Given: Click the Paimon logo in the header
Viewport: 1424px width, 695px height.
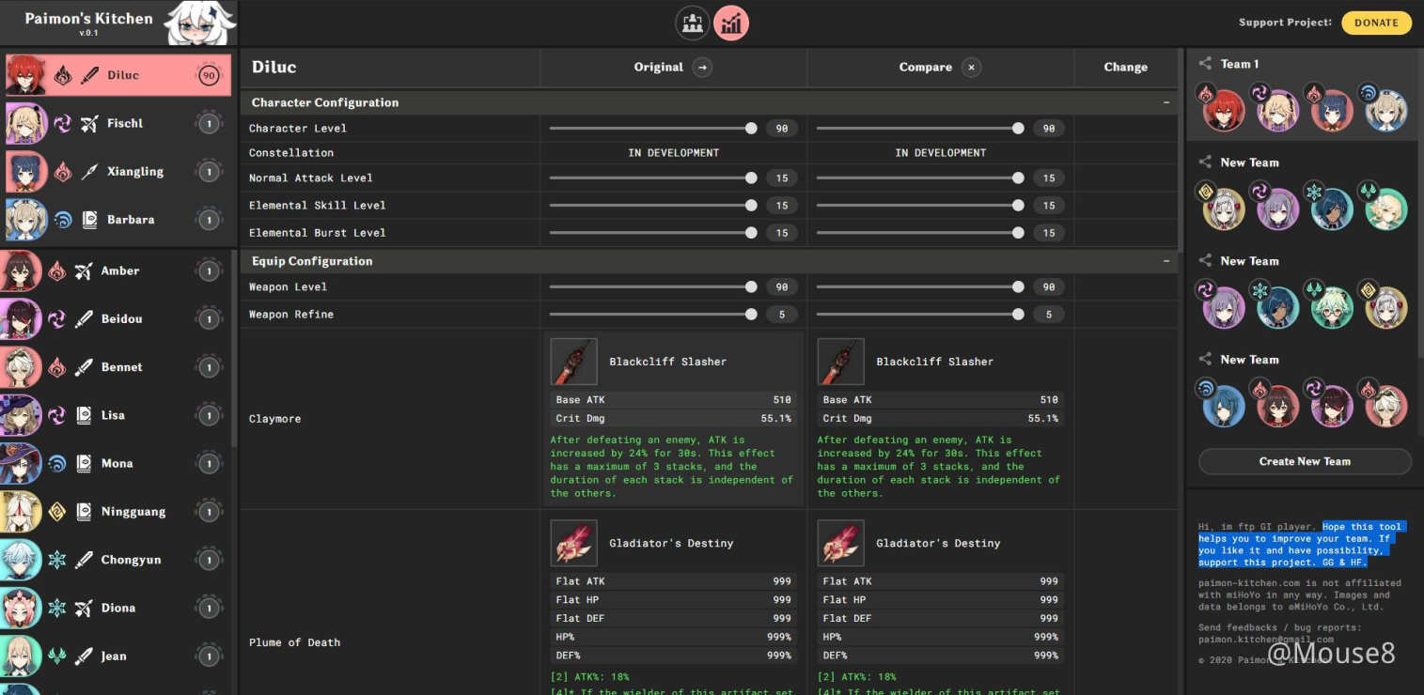Looking at the screenshot, I should tap(198, 23).
